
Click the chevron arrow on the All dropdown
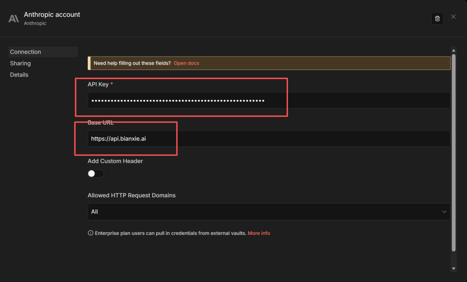coord(444,212)
